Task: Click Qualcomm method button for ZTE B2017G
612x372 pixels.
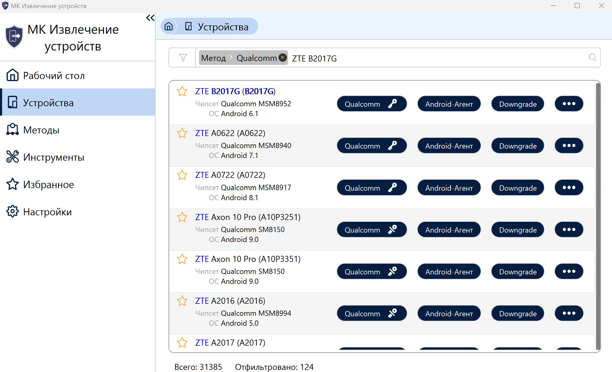Action: (372, 104)
